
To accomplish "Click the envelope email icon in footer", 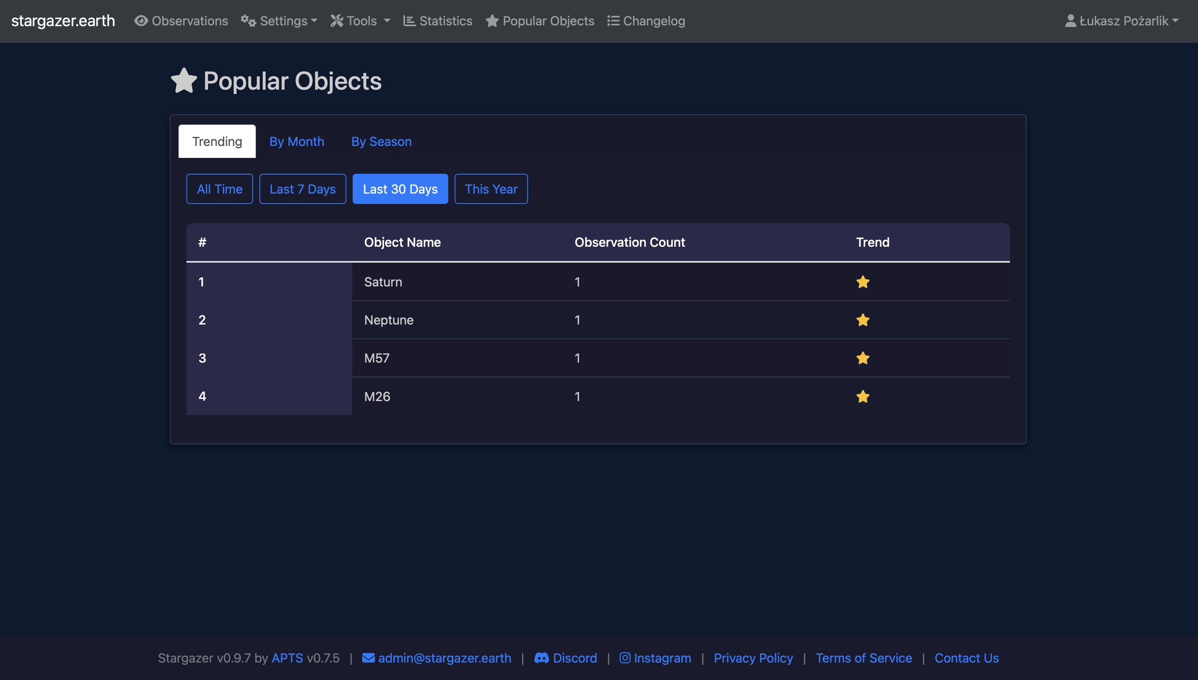I will [369, 658].
